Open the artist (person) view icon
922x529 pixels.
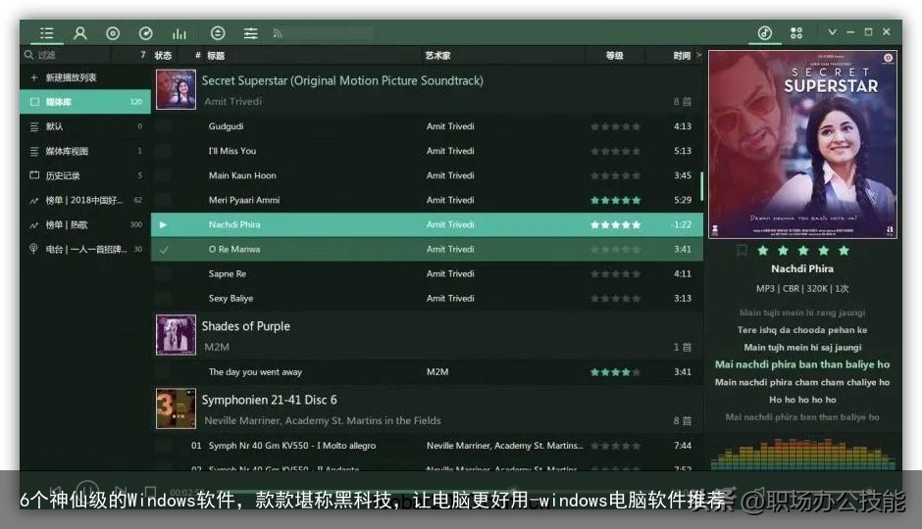tap(80, 33)
